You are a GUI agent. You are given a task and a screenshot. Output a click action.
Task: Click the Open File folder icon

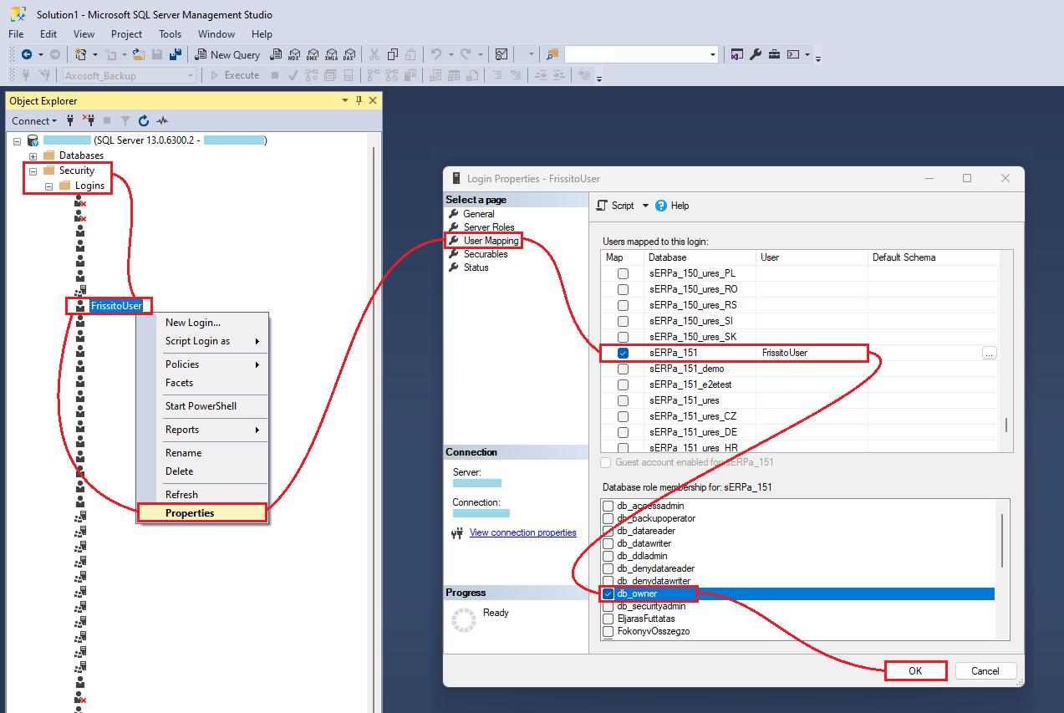coord(139,54)
